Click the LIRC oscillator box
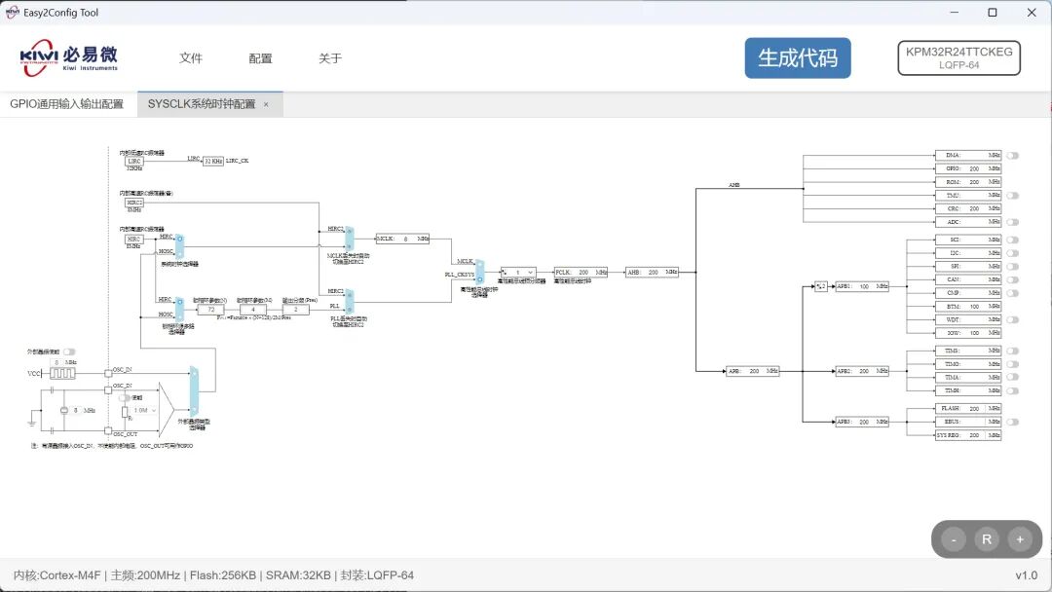 (x=134, y=162)
